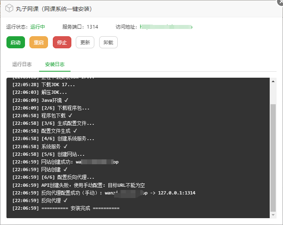Restart the service with the orange 重启 button

(x=39, y=42)
